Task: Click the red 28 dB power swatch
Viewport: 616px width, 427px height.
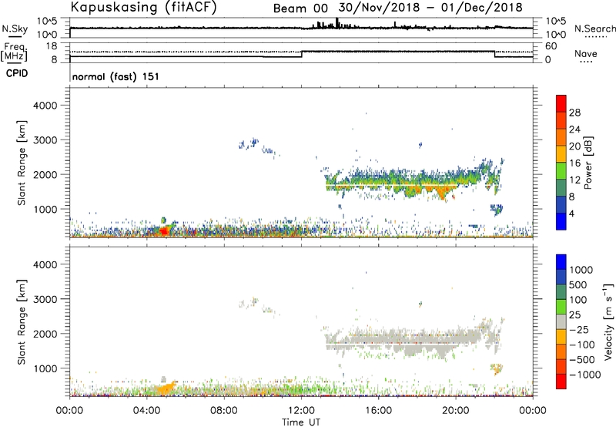Action: coord(561,104)
